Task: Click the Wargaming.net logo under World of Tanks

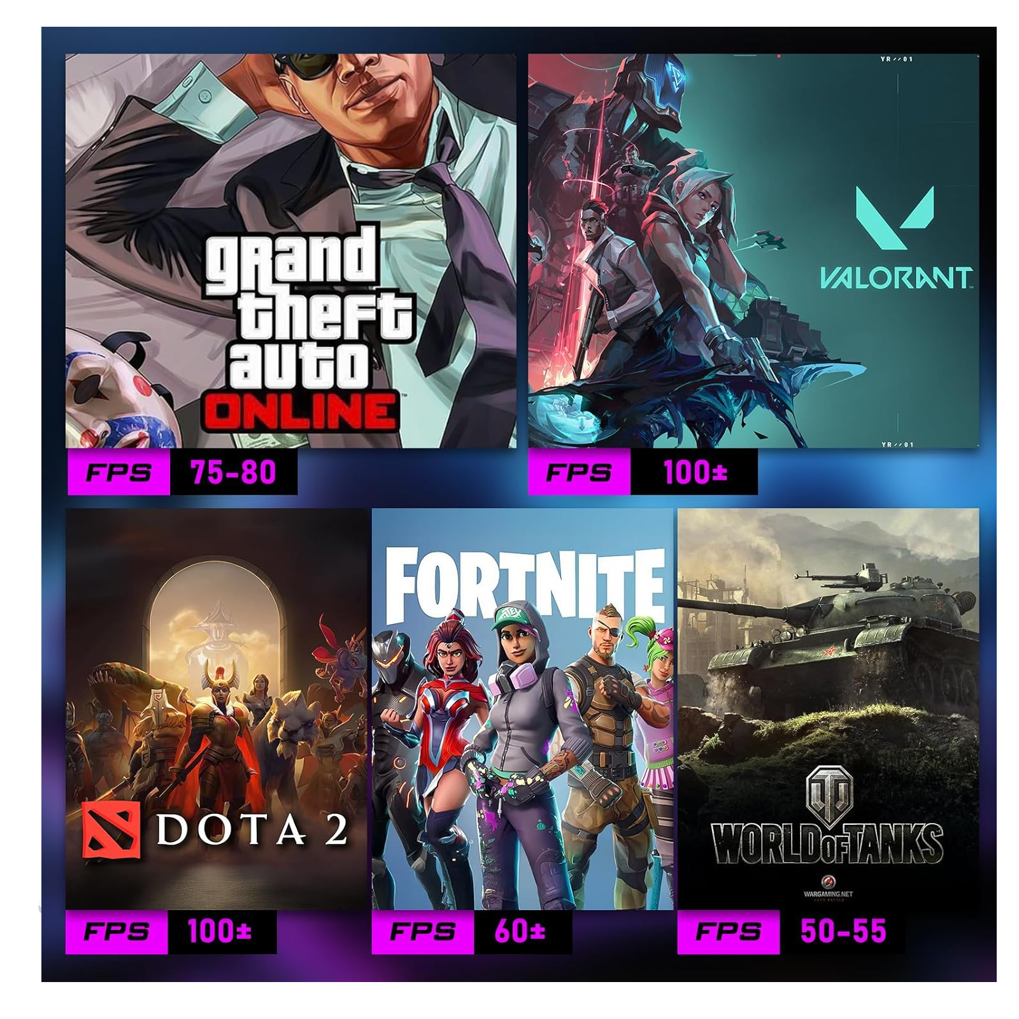Action: click(828, 888)
